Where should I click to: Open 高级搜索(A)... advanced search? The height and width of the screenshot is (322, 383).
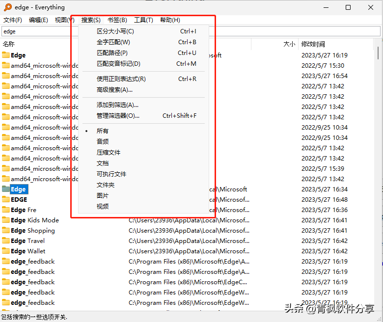[x=143, y=90]
